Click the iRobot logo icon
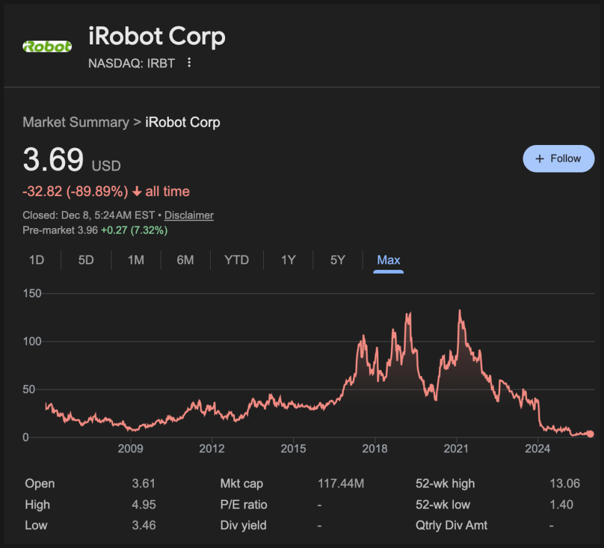604x548 pixels. 47,46
